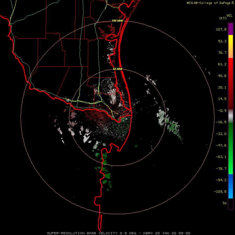Click the 30.1 velocity scale value

[222, 87]
